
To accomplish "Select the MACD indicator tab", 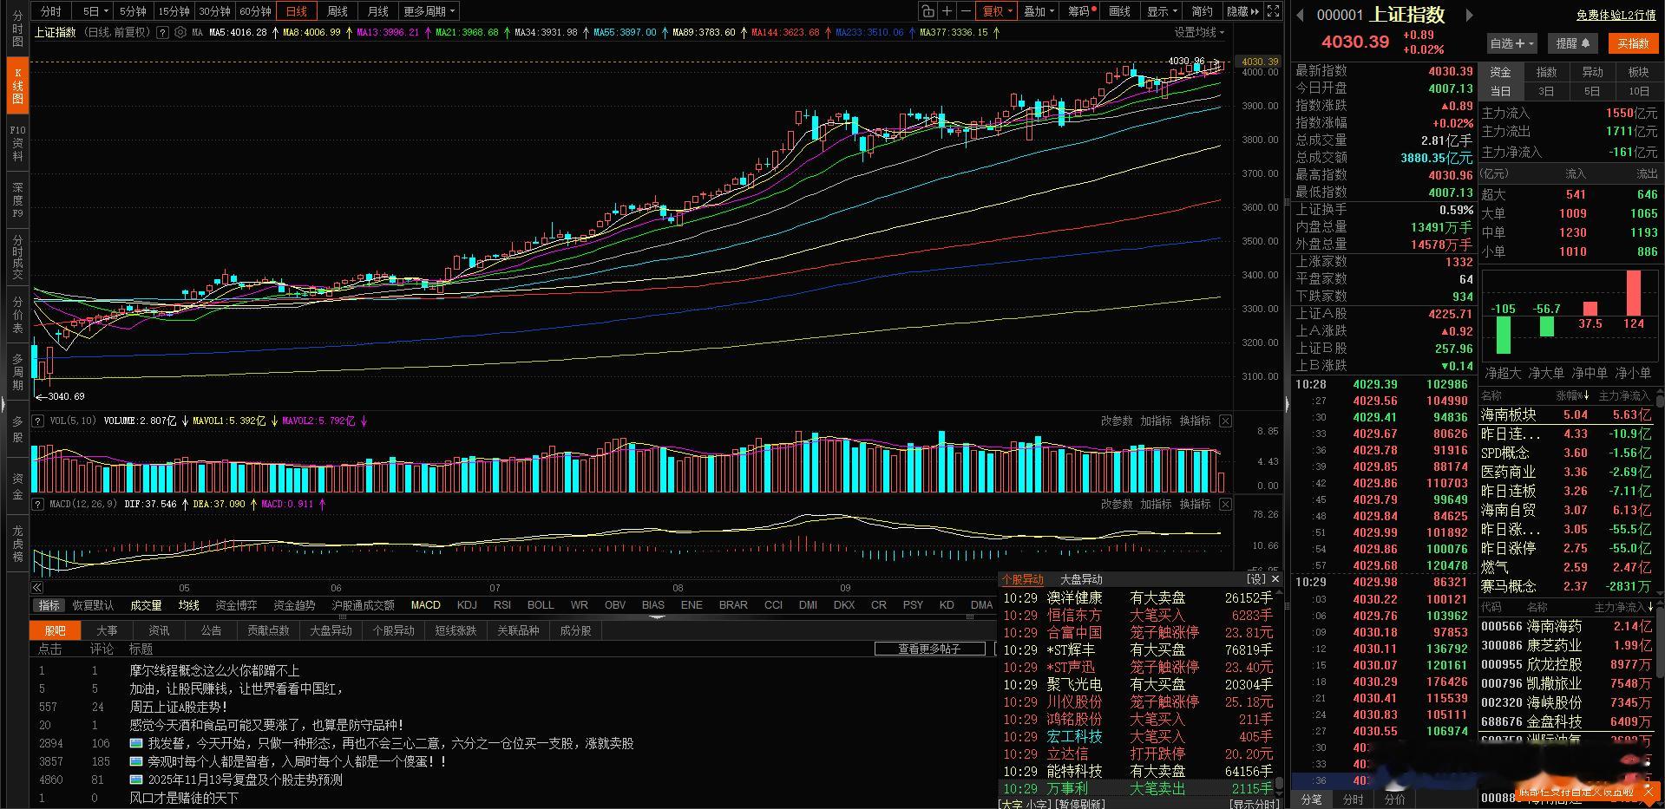I will [x=425, y=605].
